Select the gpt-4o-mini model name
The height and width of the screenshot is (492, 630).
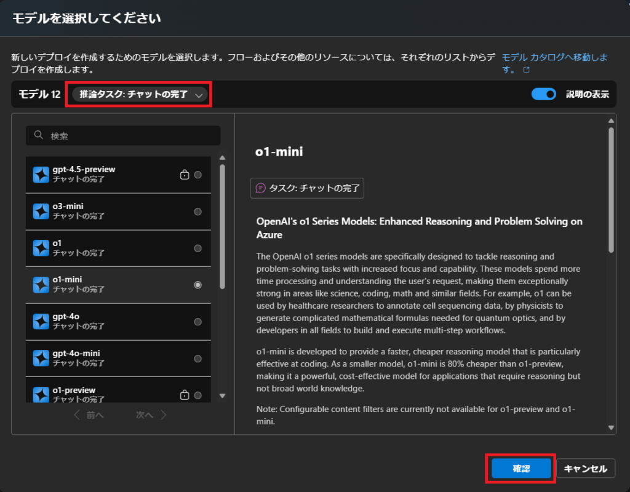click(76, 354)
